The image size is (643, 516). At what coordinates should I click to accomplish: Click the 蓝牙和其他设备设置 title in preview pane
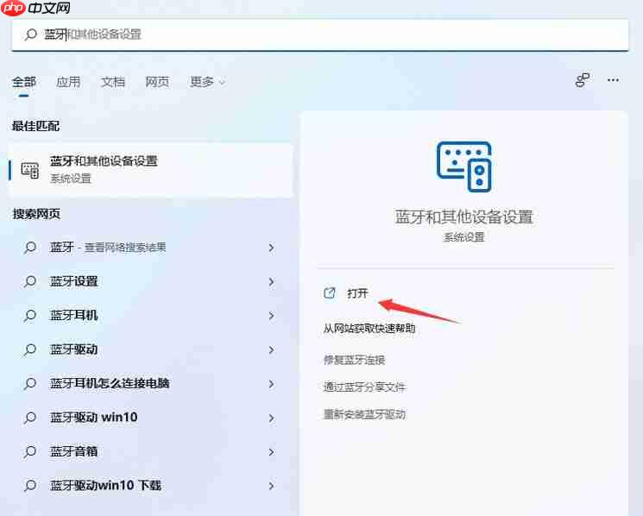pos(463,217)
